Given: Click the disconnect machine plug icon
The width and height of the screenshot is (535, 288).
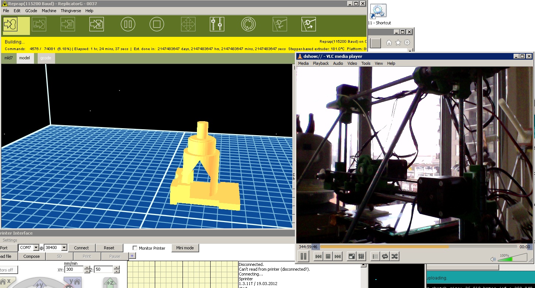Looking at the screenshot, I should pyautogui.click(x=309, y=25).
